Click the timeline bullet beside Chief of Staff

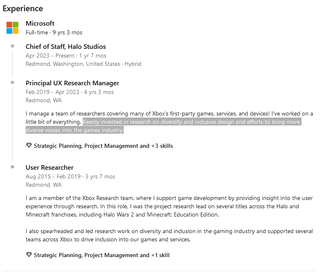pos(12,46)
